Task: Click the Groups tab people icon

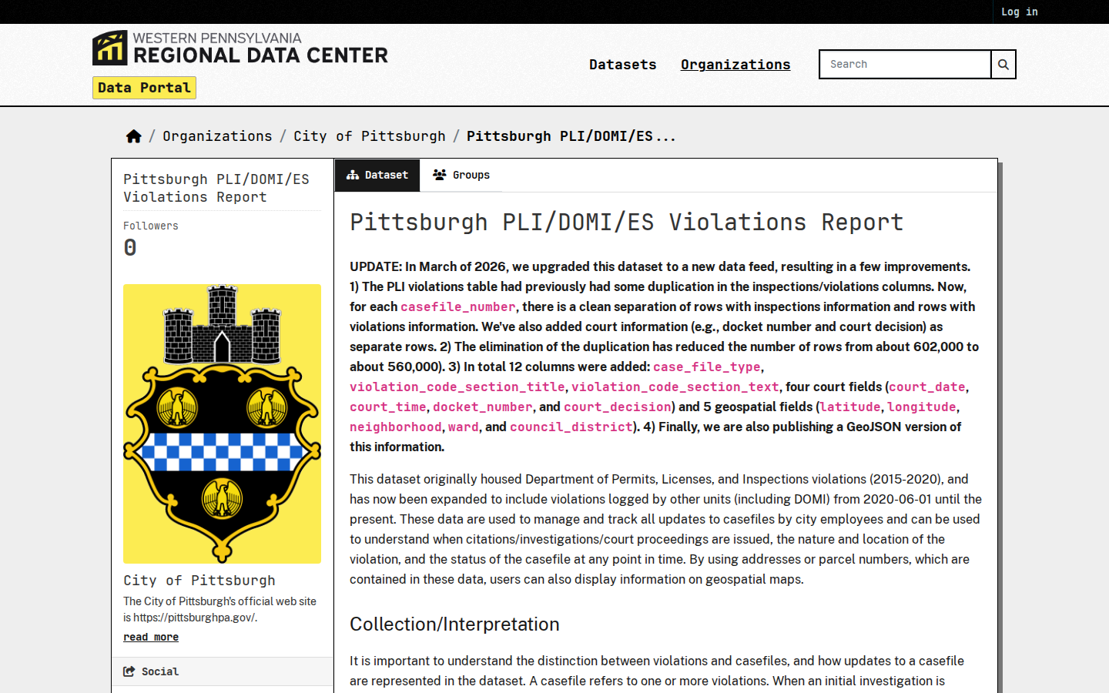Action: pos(440,176)
